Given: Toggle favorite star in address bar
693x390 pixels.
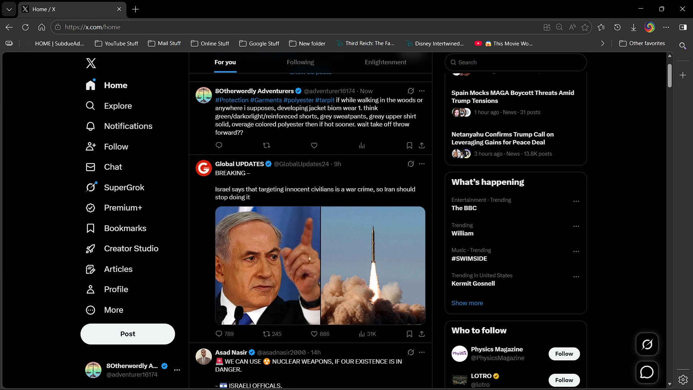Looking at the screenshot, I should click(x=585, y=27).
